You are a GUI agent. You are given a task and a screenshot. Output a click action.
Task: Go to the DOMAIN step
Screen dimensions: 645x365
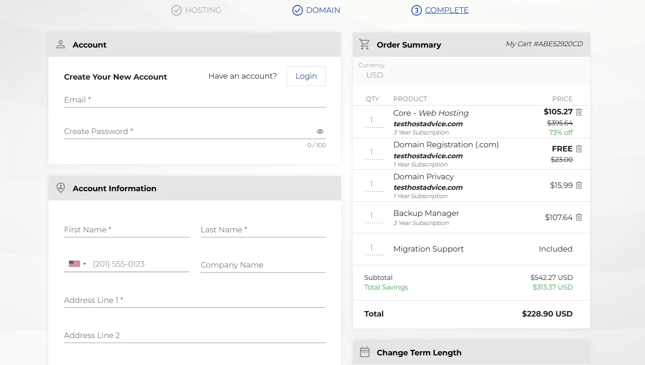[x=323, y=10]
